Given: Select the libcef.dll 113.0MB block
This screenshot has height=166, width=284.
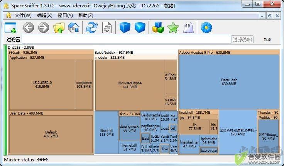Looking at the screenshot, I should click(x=106, y=133).
